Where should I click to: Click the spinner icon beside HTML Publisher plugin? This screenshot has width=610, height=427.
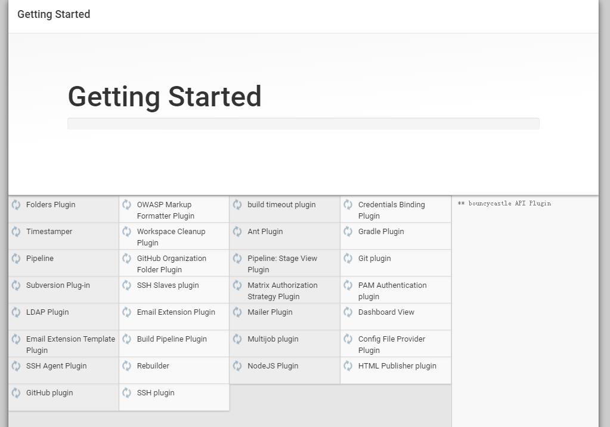click(x=348, y=366)
